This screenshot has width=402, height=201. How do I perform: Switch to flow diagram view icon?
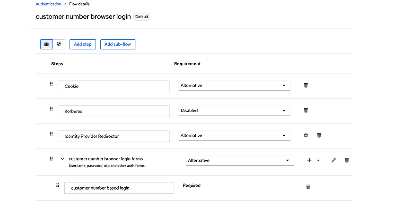[x=59, y=44]
